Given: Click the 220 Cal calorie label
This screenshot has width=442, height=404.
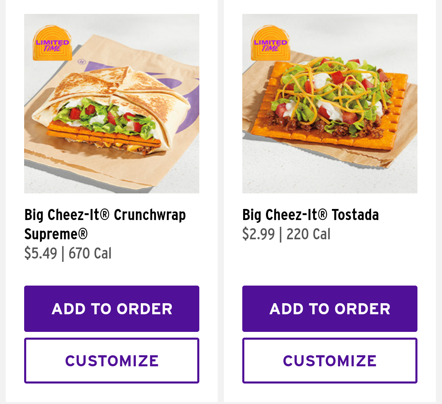Looking at the screenshot, I should click(309, 234).
